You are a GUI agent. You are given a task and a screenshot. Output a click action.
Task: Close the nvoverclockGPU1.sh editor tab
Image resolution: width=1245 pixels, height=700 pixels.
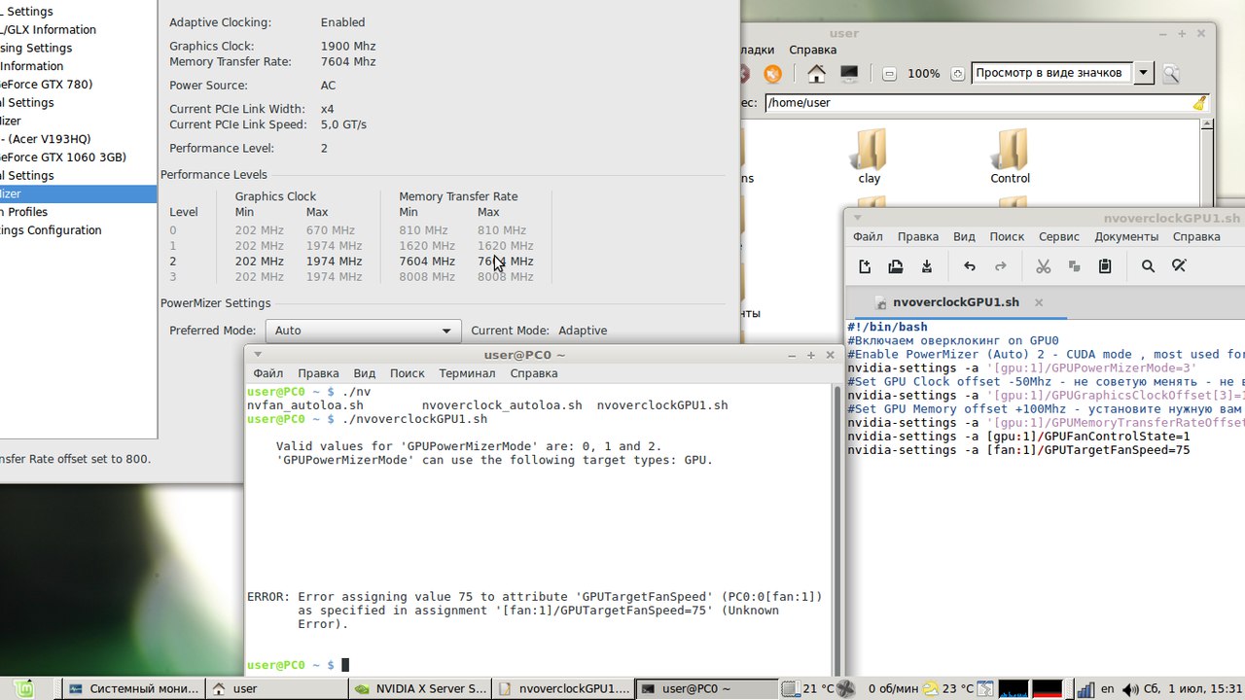tap(1039, 302)
